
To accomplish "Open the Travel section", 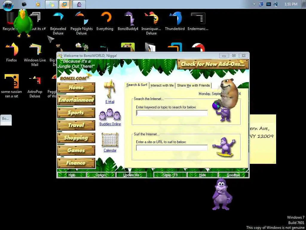I will click(x=76, y=125).
